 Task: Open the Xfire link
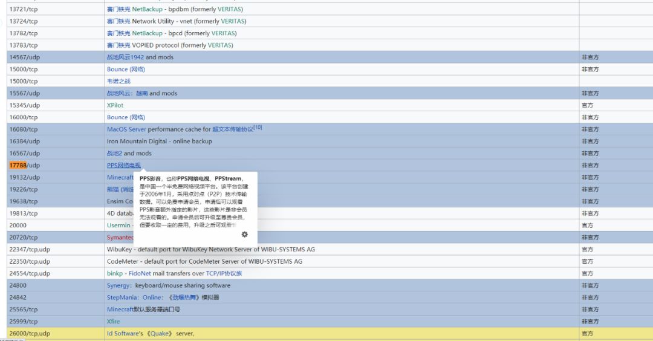click(113, 322)
